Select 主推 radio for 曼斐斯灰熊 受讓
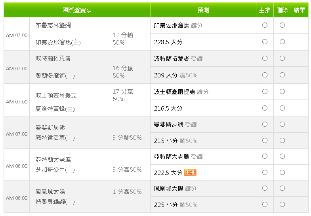 265,124
